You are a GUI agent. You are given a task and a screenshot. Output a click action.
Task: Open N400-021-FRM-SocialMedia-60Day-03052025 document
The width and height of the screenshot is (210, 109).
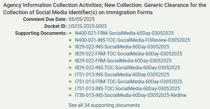(x=124, y=33)
